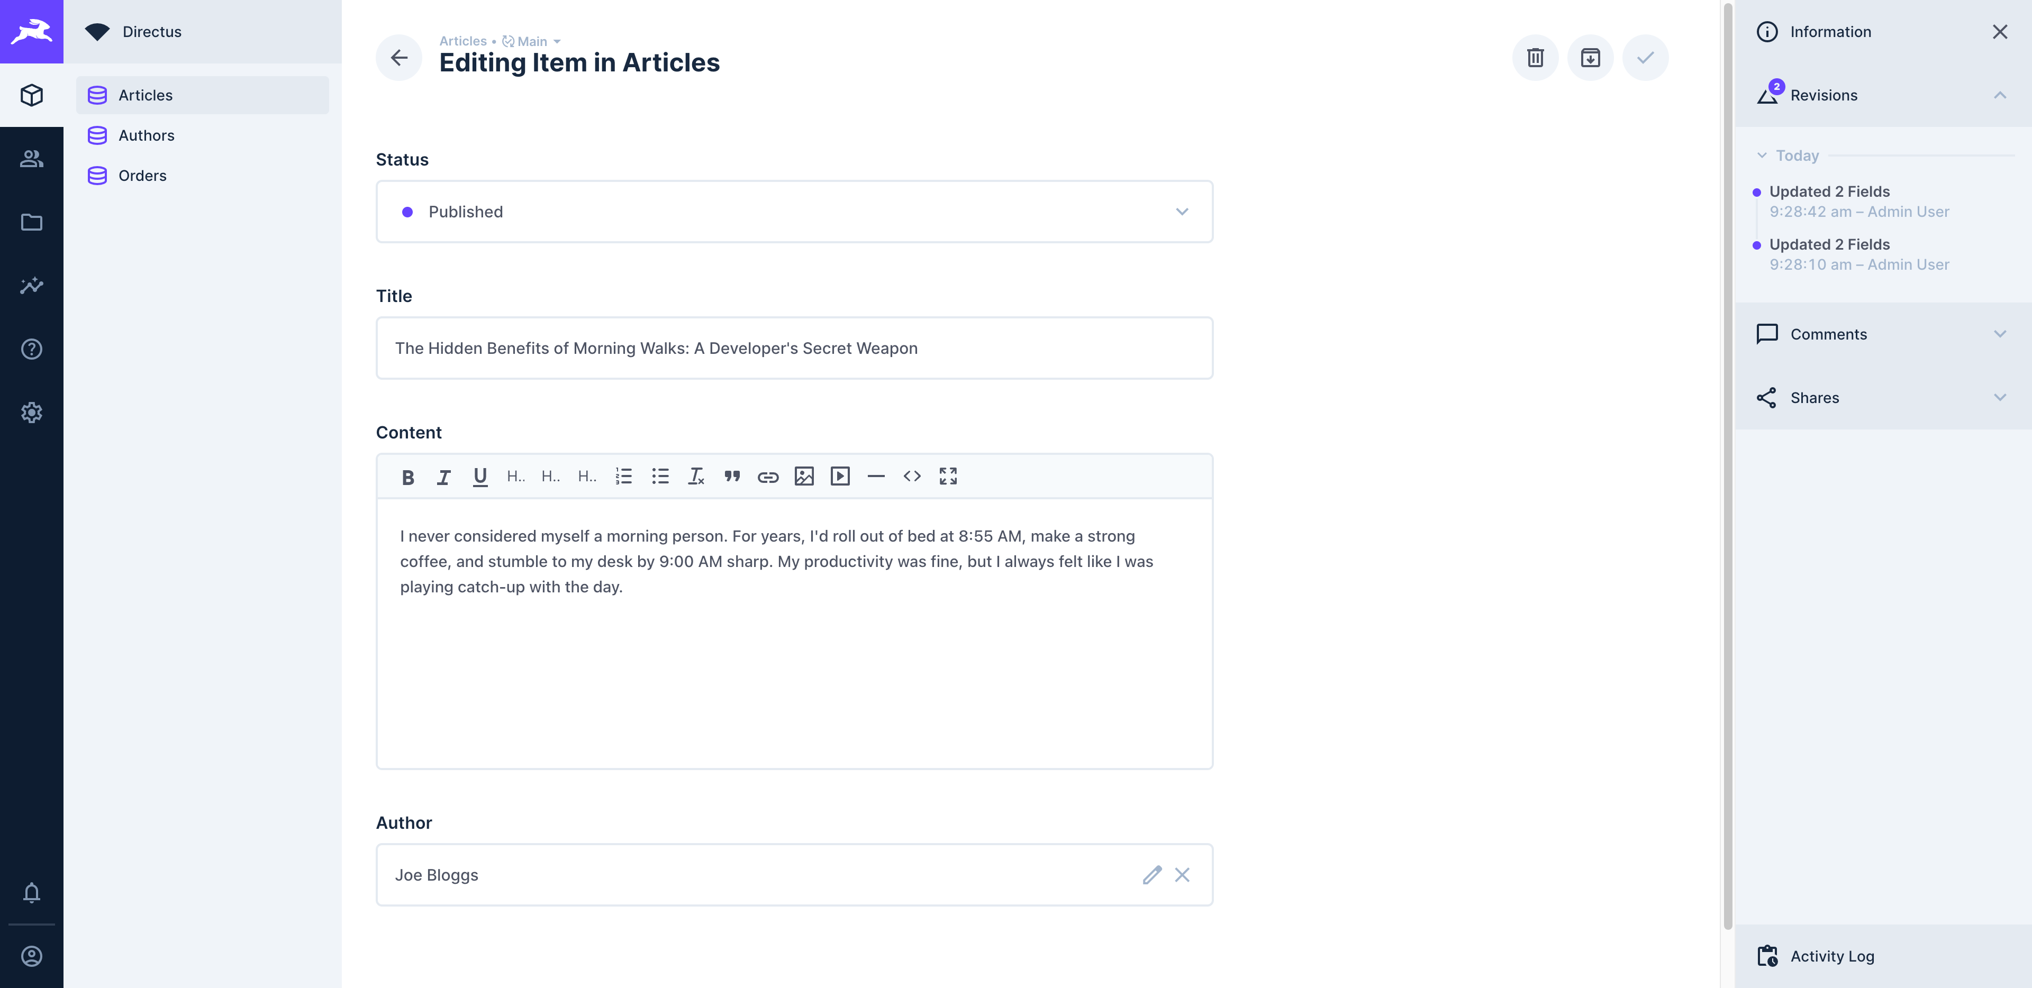Open the Orders collection
Screen dimensions: 2032x988
pyautogui.click(x=142, y=175)
